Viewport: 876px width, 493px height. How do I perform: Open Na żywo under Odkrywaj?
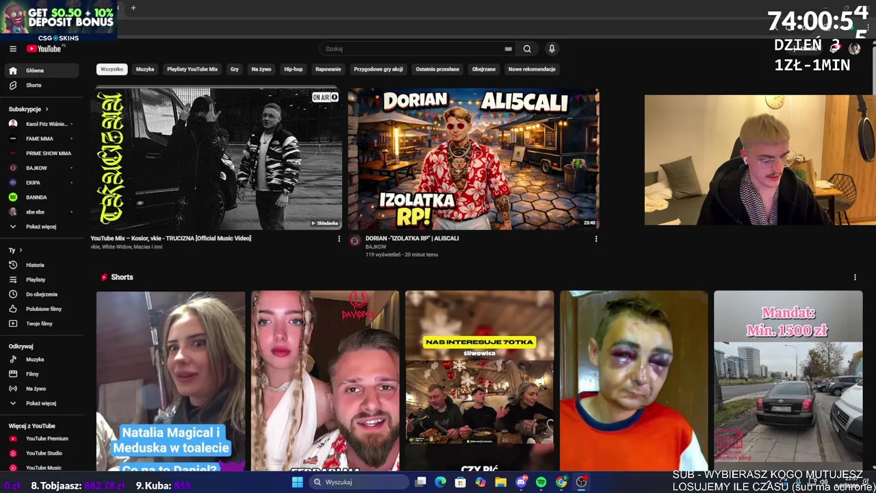pyautogui.click(x=42, y=388)
